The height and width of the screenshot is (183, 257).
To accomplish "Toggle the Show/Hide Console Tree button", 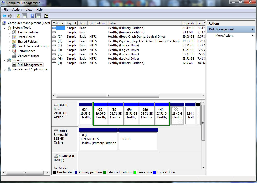I will tap(25, 16).
